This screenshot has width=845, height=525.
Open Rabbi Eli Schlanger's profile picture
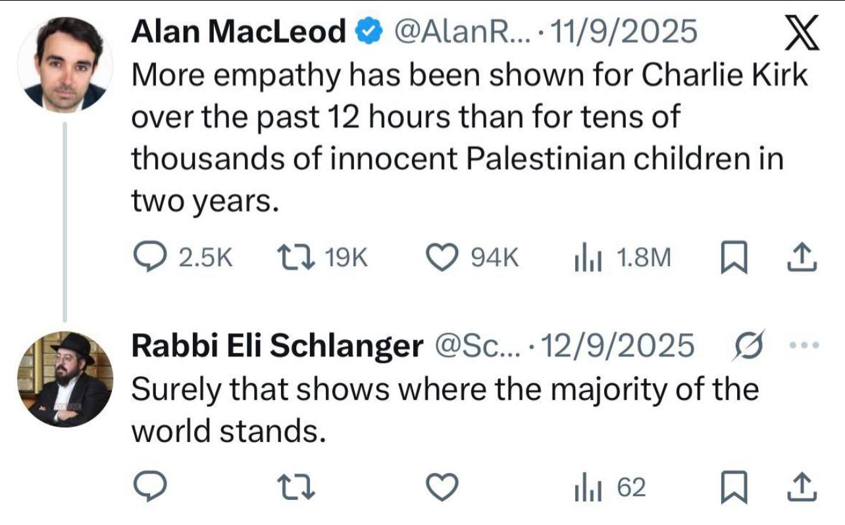tap(65, 379)
